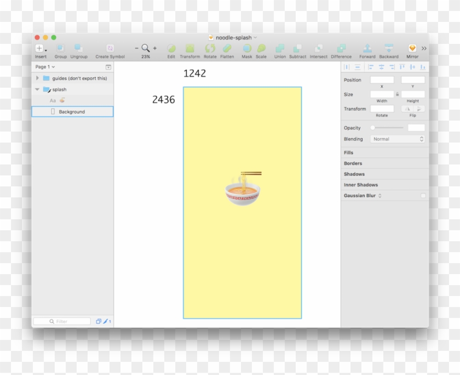Click the 1242 width label on canvas
The height and width of the screenshot is (375, 460).
pyautogui.click(x=194, y=73)
